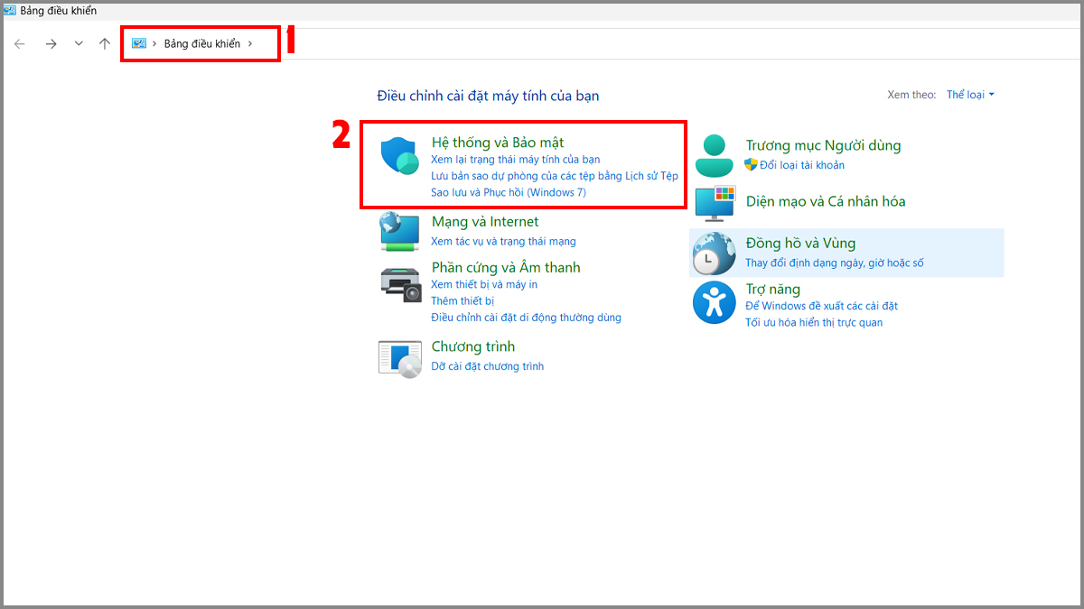
Task: Click the Đồng hồ và Vùng globe clock icon
Action: pos(715,253)
